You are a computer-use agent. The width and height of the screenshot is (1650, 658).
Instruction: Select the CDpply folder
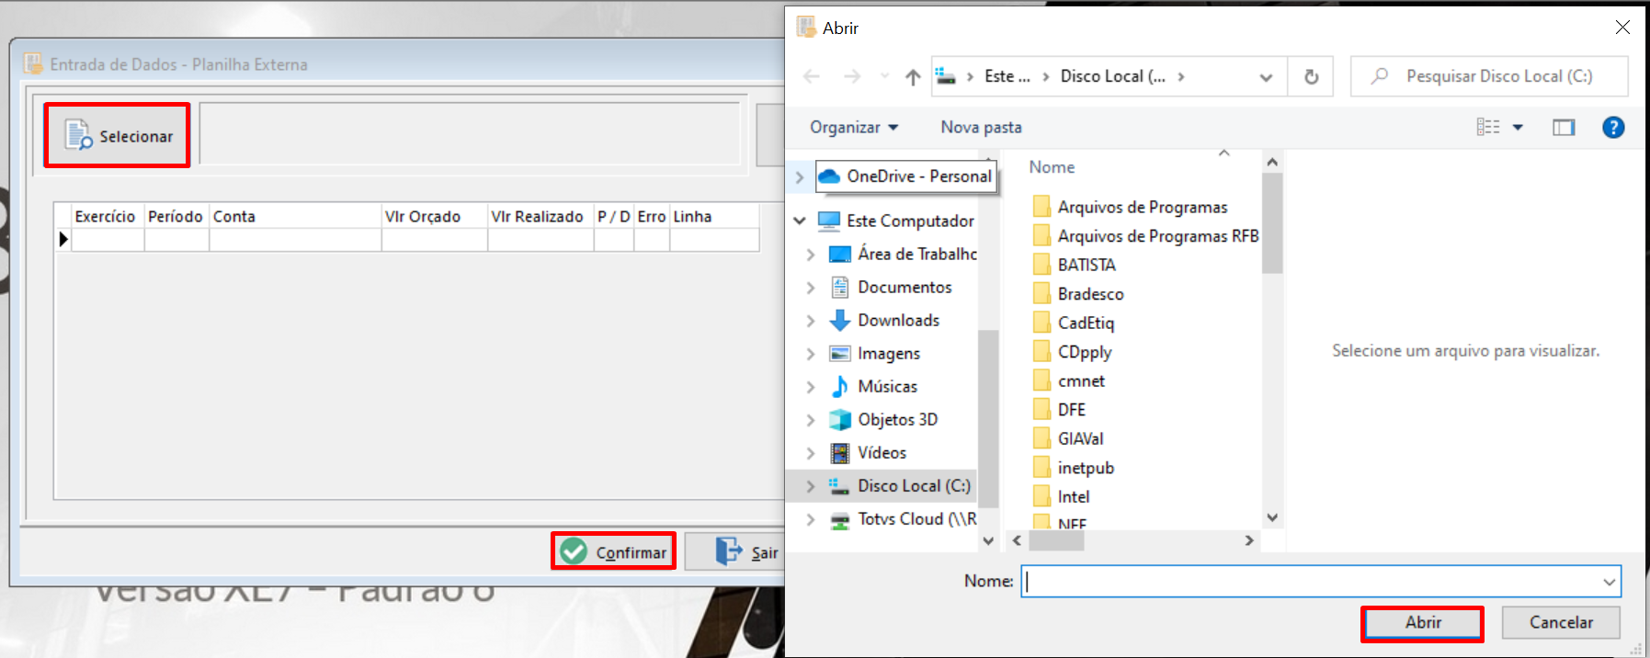click(x=1073, y=352)
